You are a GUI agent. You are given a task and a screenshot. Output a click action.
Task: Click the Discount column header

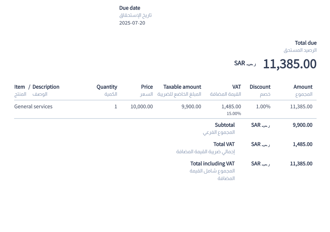click(x=260, y=87)
